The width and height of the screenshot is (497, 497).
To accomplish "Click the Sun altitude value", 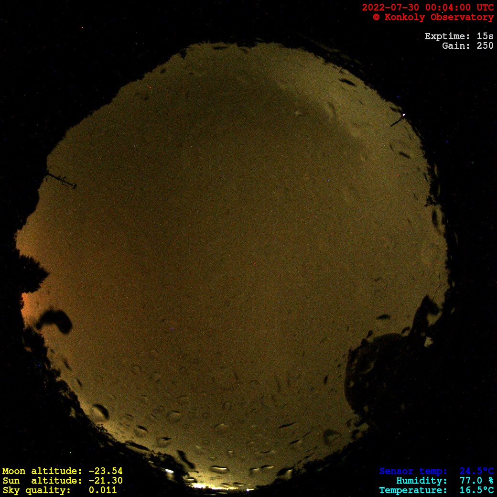I will (x=105, y=481).
